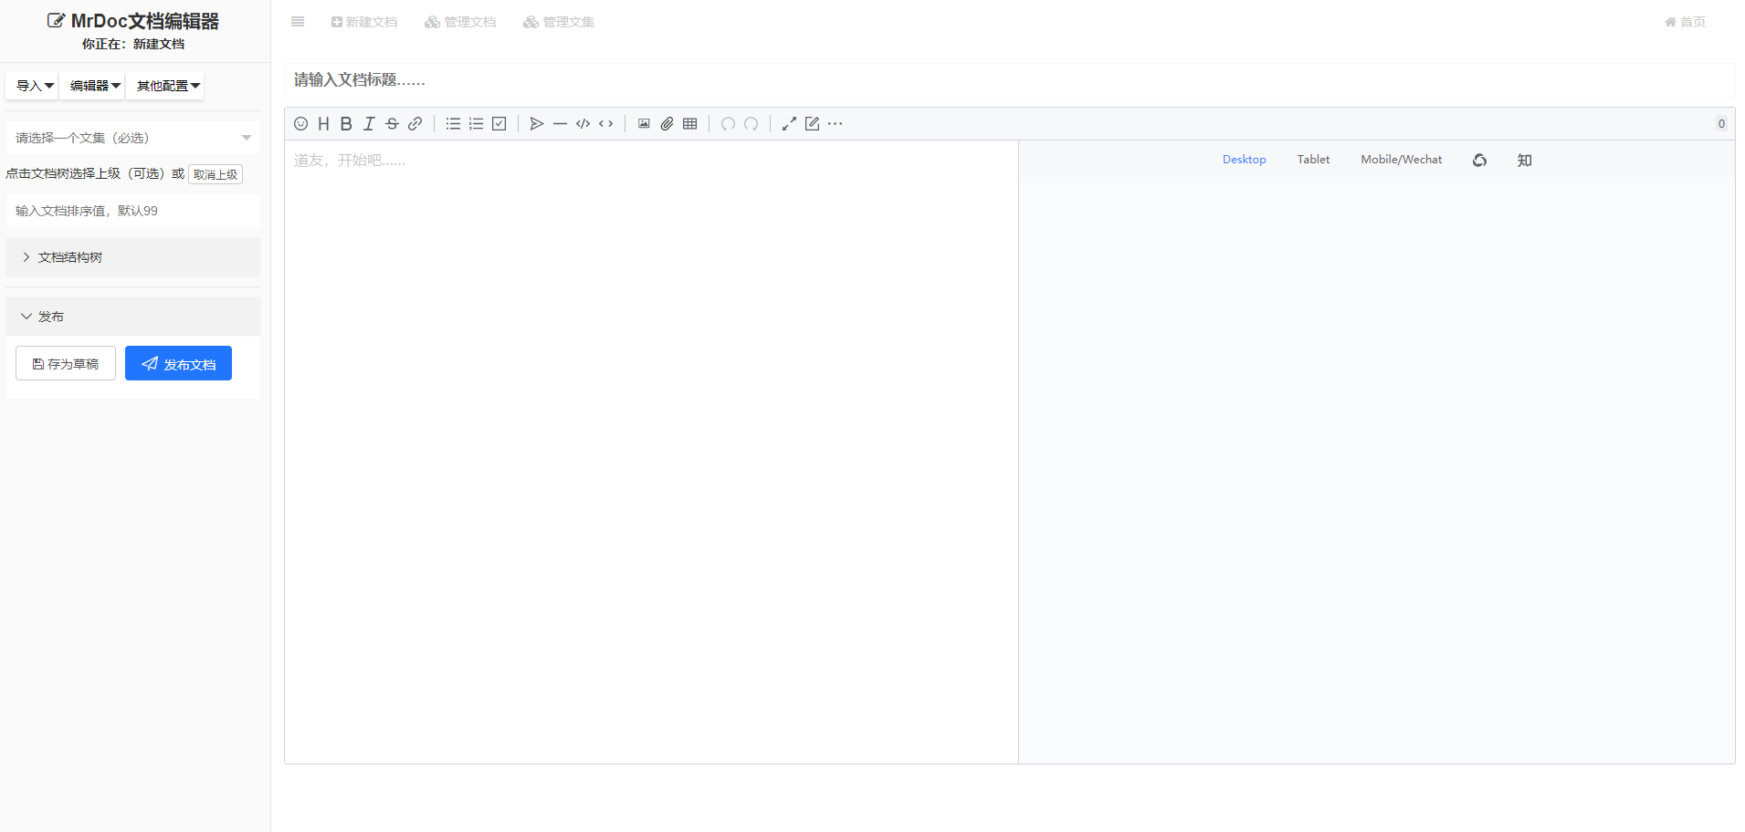1745x832 pixels.
Task: Toggle fullscreen editor mode
Action: [x=789, y=124]
